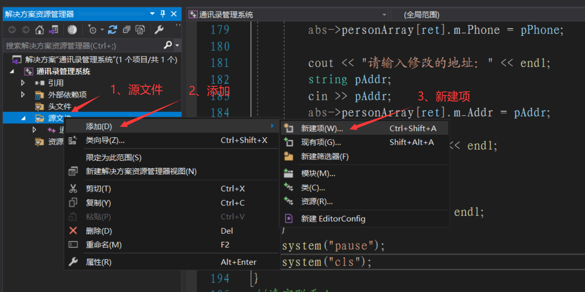
Task: Select 限定为此范围(S) menu entry
Action: click(x=172, y=158)
